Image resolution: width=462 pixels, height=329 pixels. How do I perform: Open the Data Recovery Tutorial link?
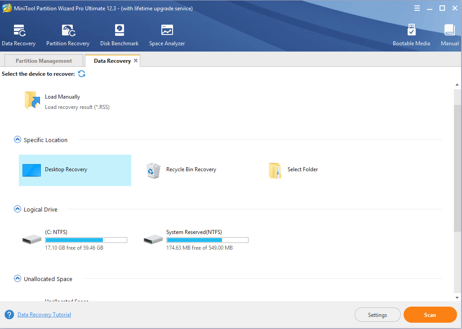click(44, 314)
